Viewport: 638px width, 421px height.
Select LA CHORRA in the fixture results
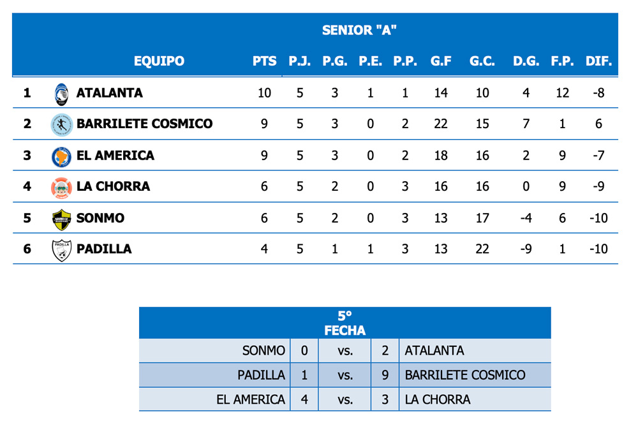(x=437, y=400)
